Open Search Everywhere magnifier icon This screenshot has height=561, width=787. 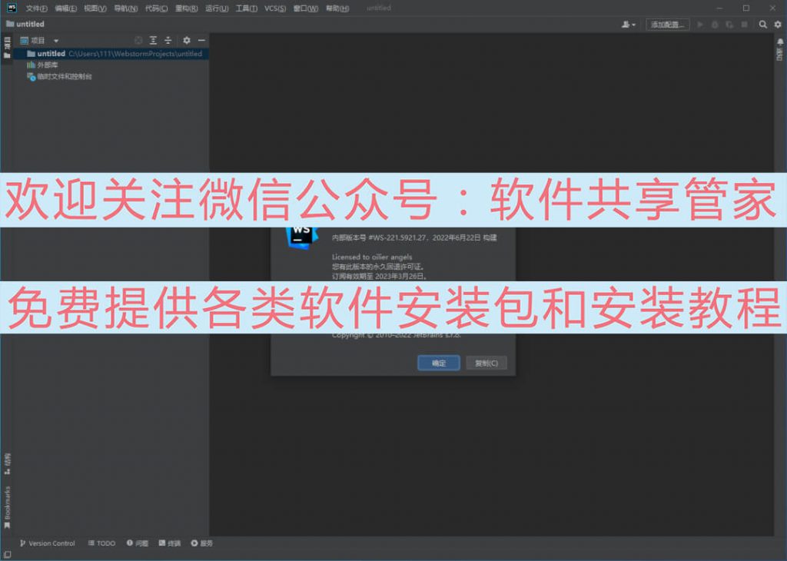pos(763,24)
